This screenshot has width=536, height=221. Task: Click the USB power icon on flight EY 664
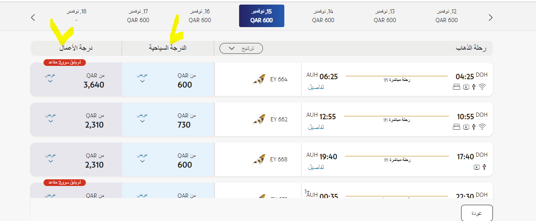click(x=474, y=87)
